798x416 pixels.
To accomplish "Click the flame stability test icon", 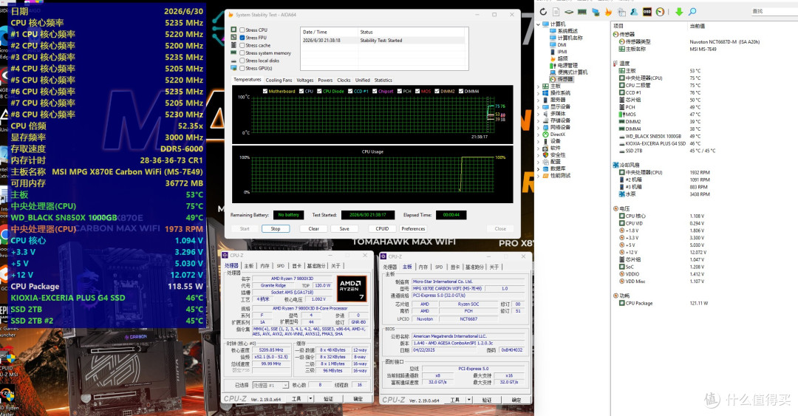I will pyautogui.click(x=608, y=12).
